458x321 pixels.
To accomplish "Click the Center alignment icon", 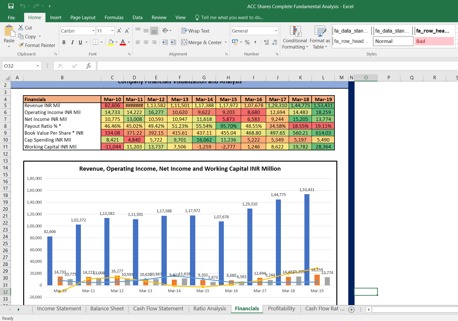I will coord(146,42).
